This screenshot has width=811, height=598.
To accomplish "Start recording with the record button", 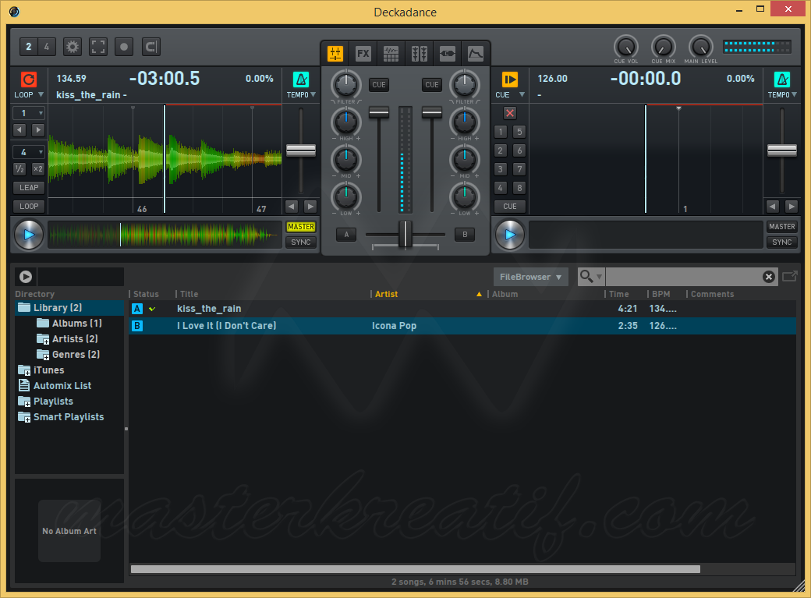I will pos(124,47).
